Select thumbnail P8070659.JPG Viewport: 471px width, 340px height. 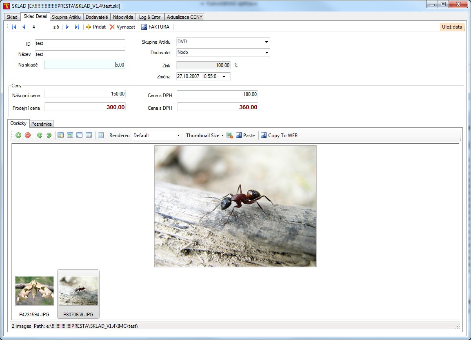click(x=78, y=294)
